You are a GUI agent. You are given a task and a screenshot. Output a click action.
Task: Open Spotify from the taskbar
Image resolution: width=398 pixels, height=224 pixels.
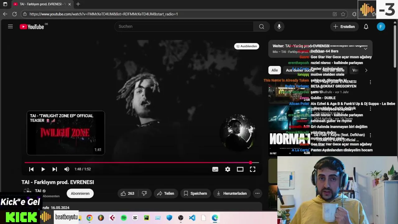point(123,218)
